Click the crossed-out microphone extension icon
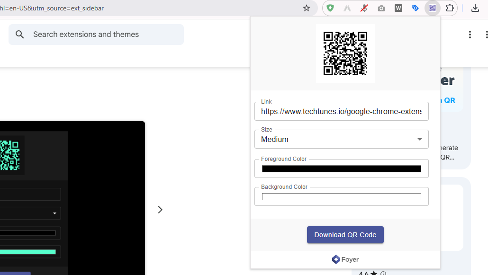This screenshot has width=488, height=275. 364,9
